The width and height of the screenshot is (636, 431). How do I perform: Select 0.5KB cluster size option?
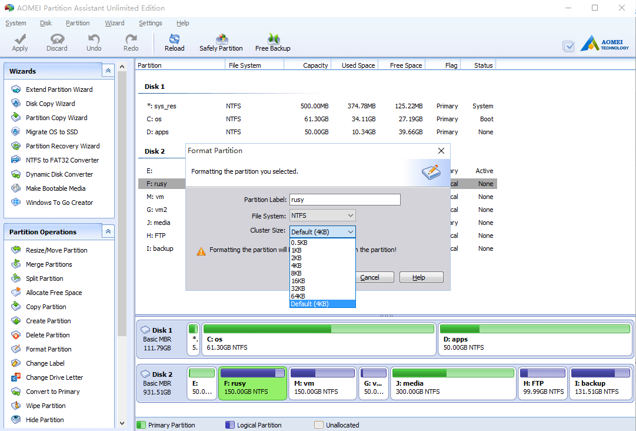pyautogui.click(x=322, y=243)
